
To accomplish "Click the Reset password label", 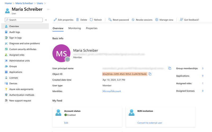I will coord(121,20).
